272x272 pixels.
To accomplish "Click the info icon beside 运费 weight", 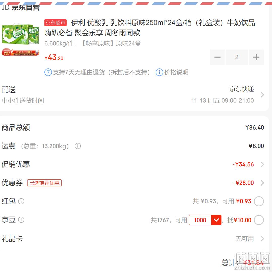I will point(77,146).
